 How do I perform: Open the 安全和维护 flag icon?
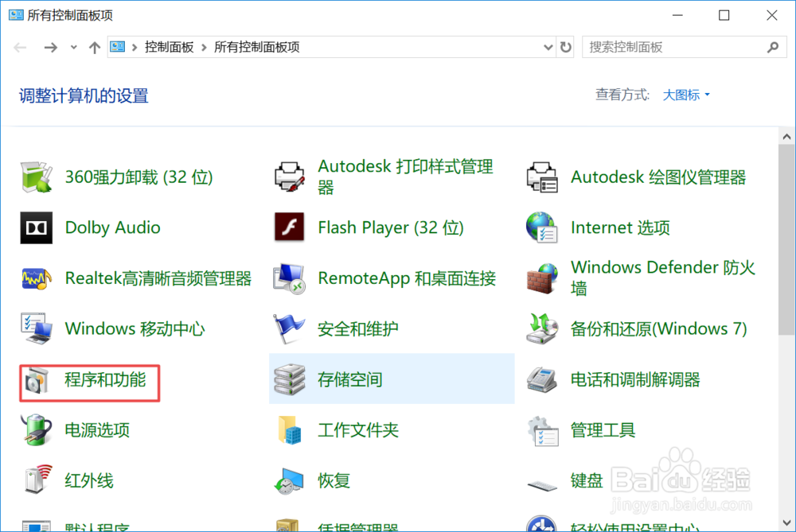point(290,328)
